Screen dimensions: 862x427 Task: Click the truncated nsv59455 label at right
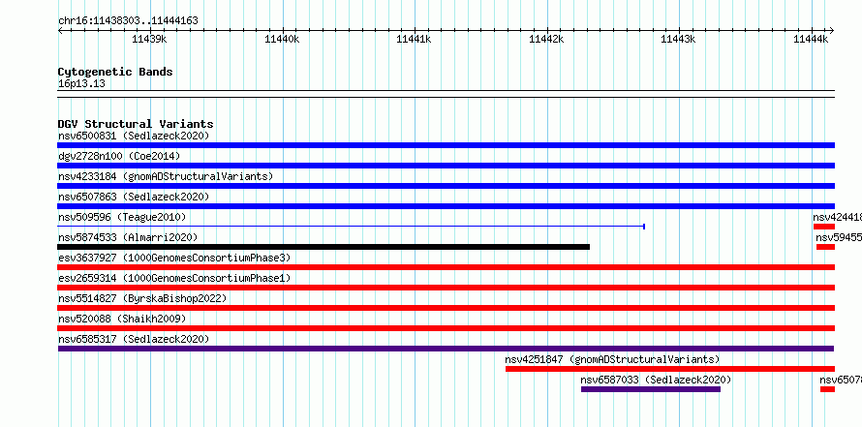839,237
